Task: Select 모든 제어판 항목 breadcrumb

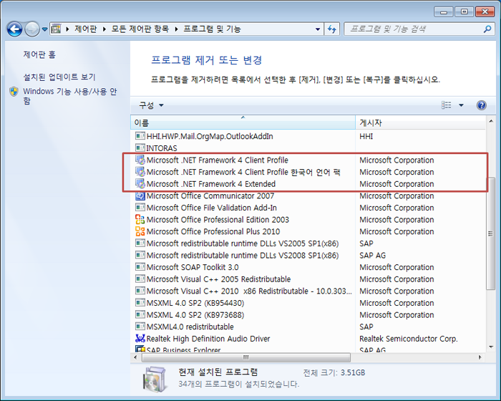Action: click(x=140, y=29)
